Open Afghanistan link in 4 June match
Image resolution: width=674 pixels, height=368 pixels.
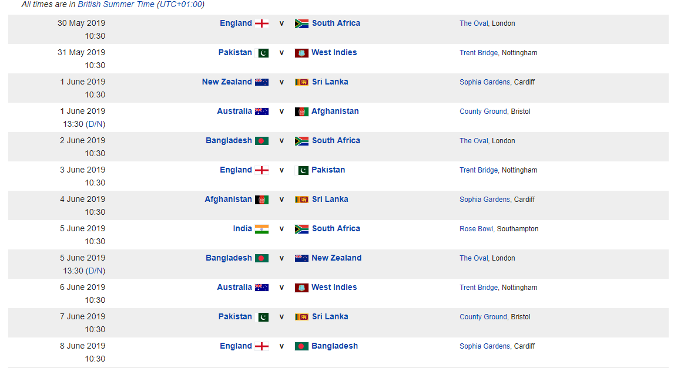tap(228, 199)
